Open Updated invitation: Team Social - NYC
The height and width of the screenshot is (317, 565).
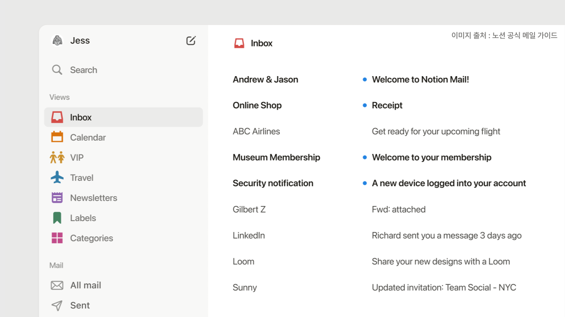(x=444, y=287)
